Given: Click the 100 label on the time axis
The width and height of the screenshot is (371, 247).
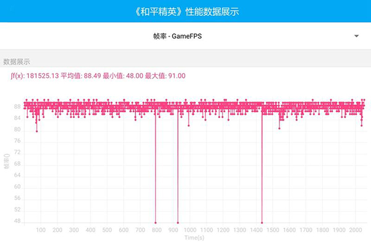Looking at the screenshot, I should [x=41, y=230].
